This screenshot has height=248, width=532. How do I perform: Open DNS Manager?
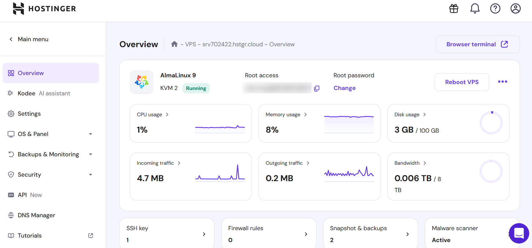click(51, 215)
